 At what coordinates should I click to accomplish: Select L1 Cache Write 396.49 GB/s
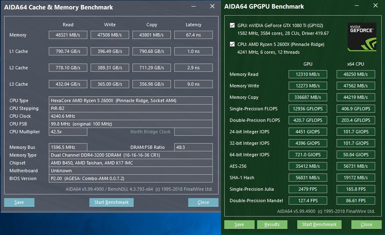[x=110, y=51]
